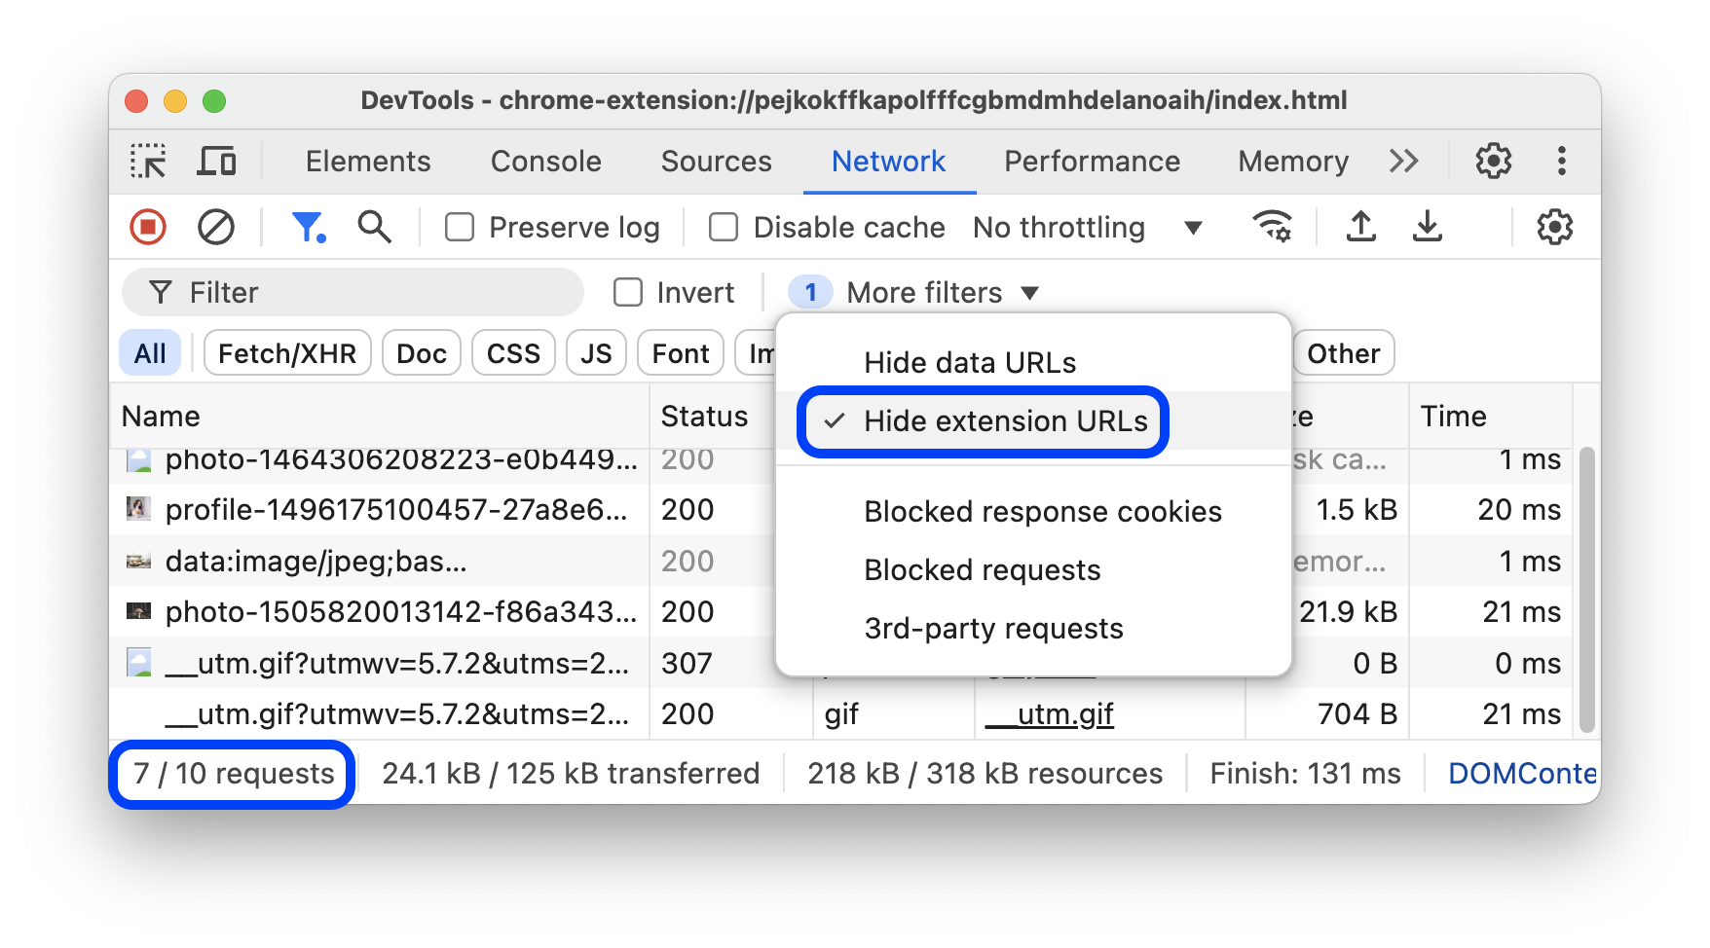Open the __utm.gif initiator link
The height and width of the screenshot is (948, 1710).
tap(1050, 713)
